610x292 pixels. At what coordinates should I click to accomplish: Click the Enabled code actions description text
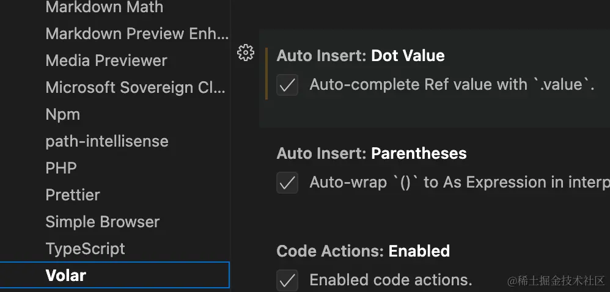click(x=391, y=280)
